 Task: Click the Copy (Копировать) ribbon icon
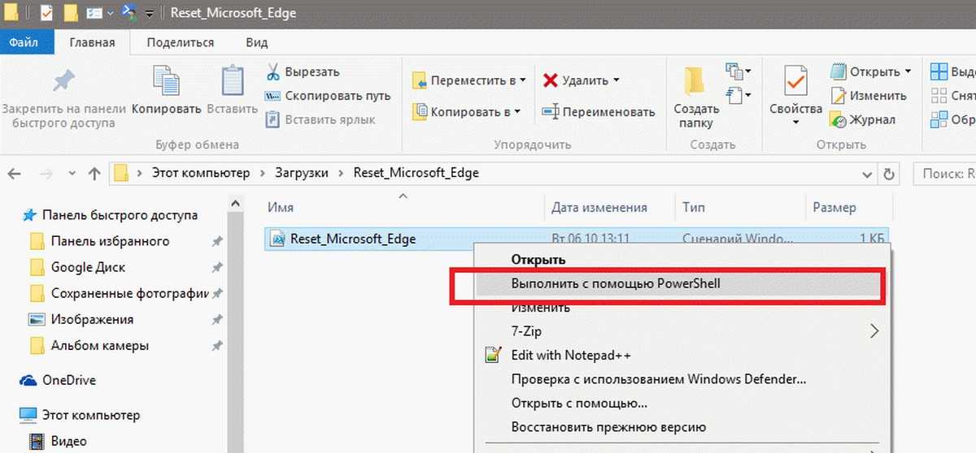167,82
